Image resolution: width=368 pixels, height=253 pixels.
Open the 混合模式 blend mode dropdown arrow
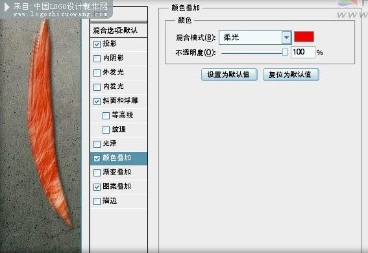coord(287,38)
